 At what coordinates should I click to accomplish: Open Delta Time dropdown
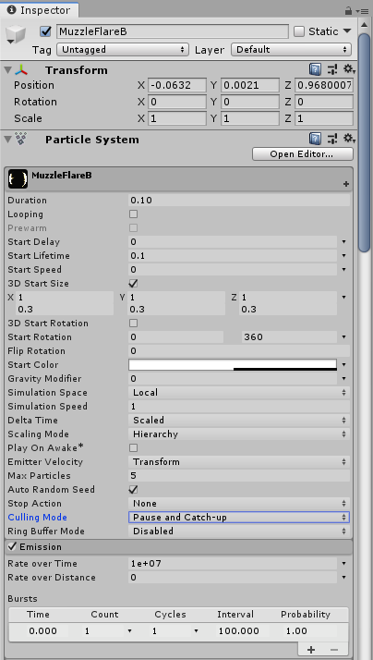coord(238,420)
